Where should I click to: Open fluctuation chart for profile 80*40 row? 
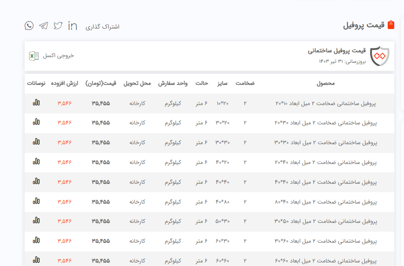click(36, 201)
